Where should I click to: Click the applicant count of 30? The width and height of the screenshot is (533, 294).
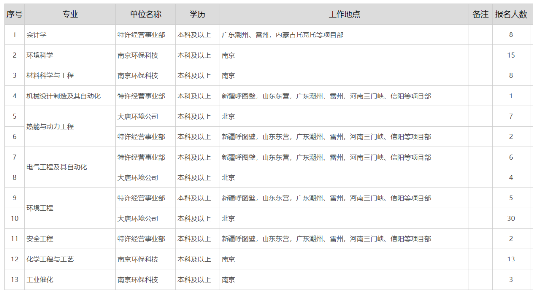[511, 218]
